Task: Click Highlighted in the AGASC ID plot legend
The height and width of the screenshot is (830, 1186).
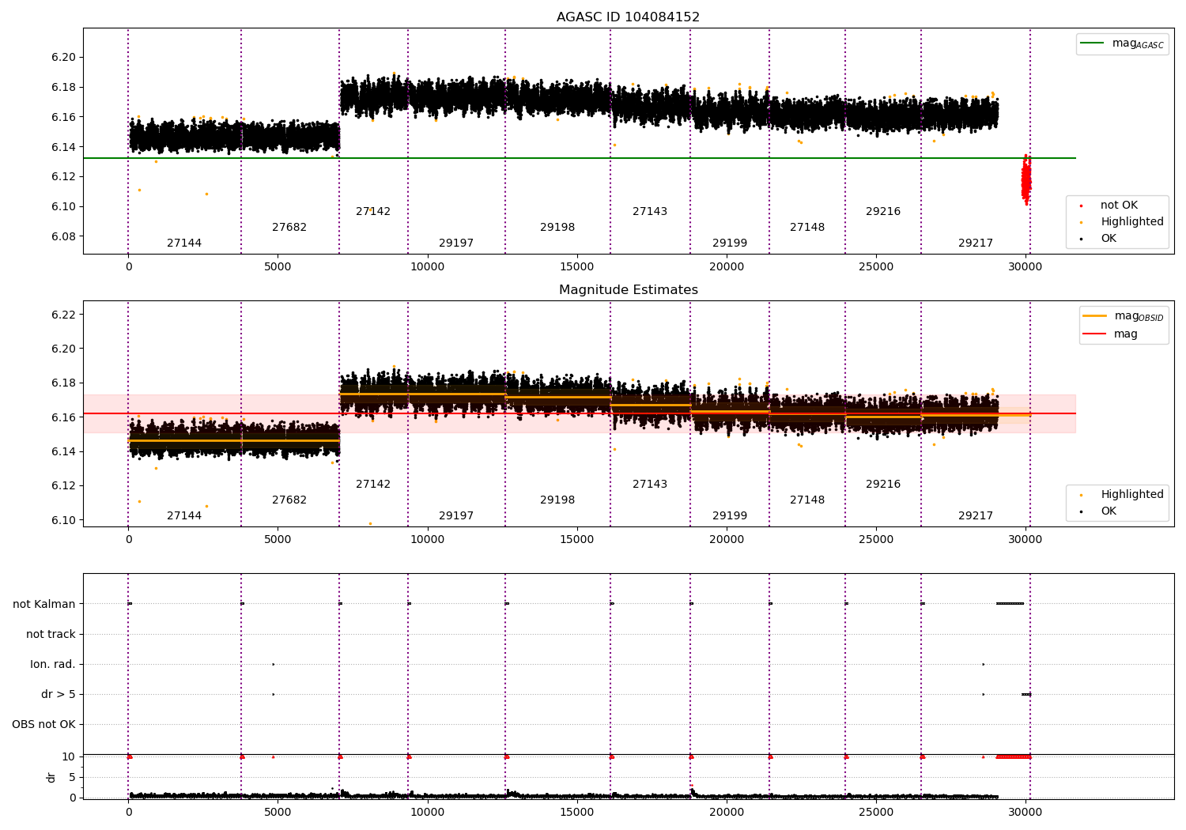Action: 1120,222
